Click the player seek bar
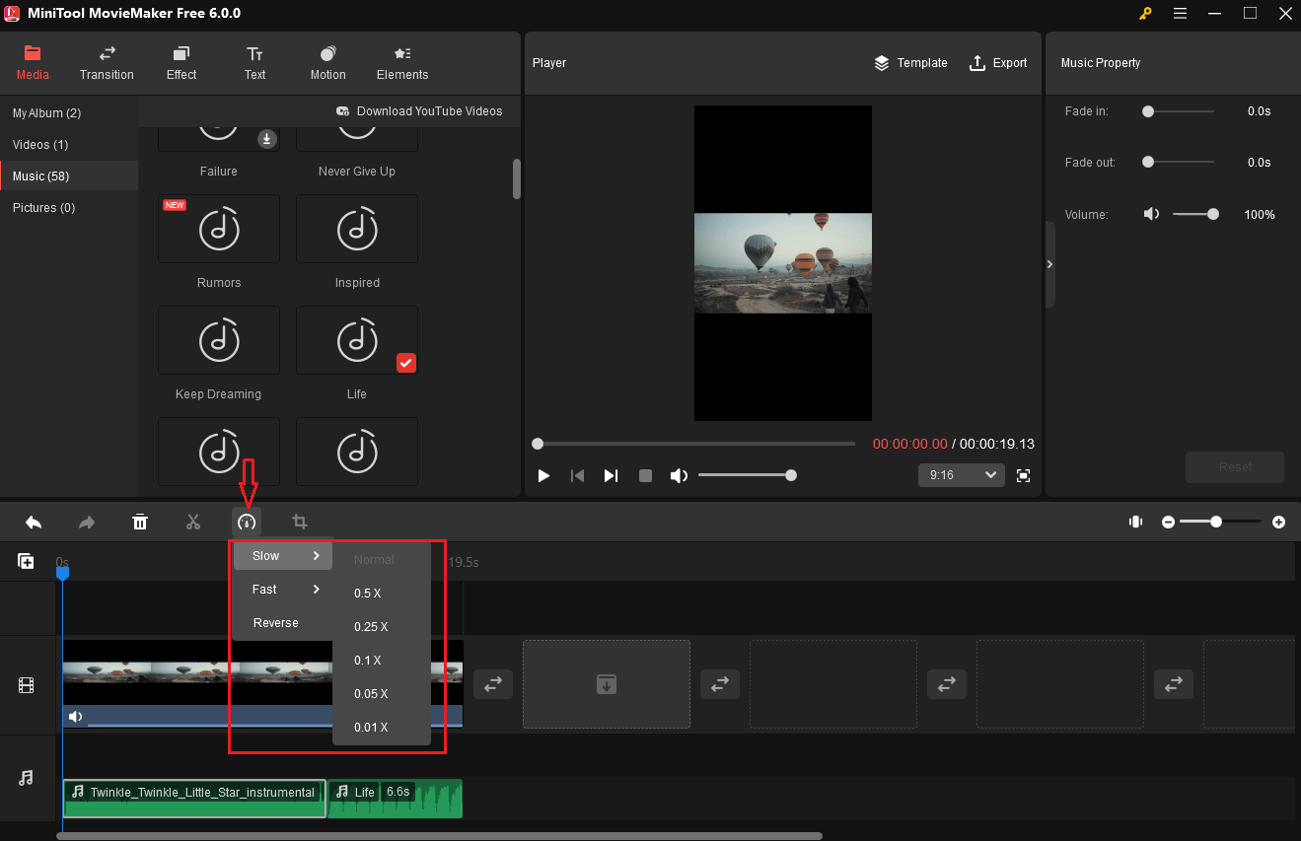The image size is (1301, 841). [696, 444]
